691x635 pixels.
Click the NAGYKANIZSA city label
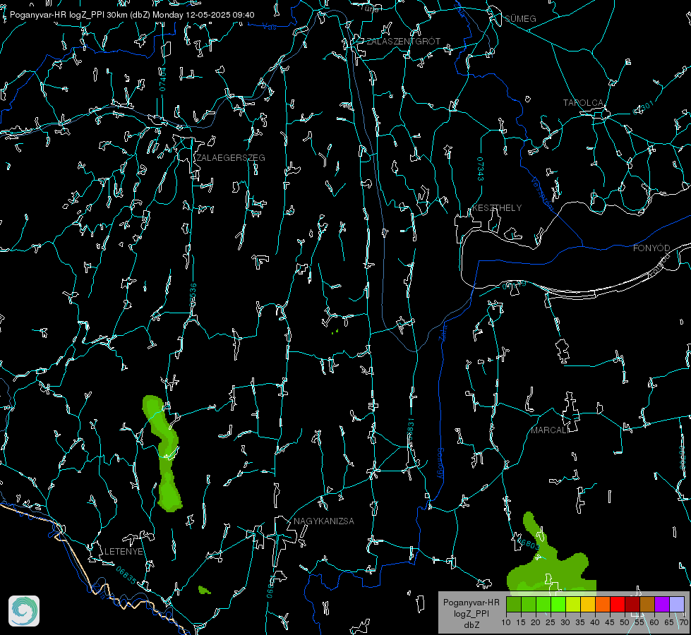click(x=324, y=521)
